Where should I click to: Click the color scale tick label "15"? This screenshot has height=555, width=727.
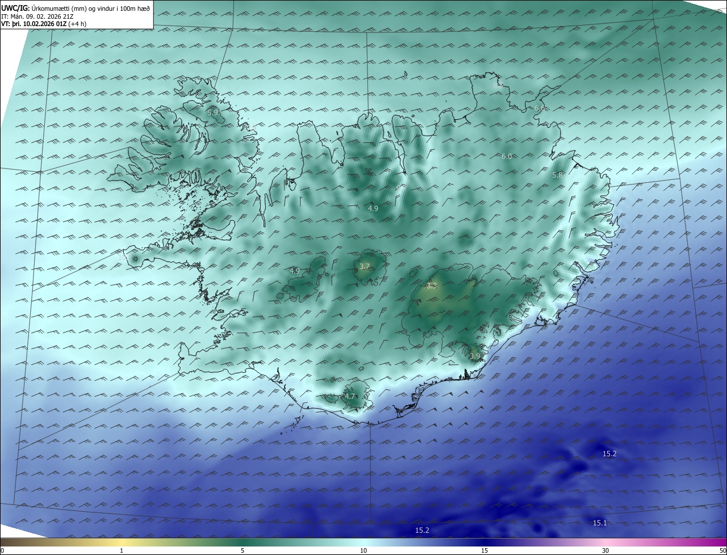coord(484,550)
